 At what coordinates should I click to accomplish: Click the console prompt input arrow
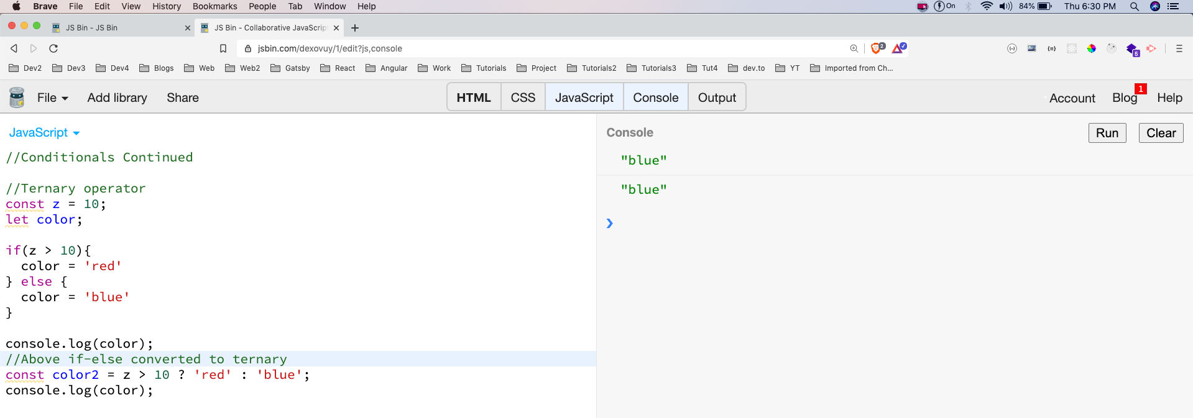[x=609, y=223]
